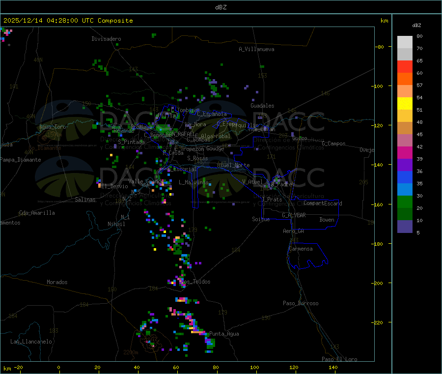Click the Agua_Toro location label
The height and width of the screenshot is (374, 442).
click(x=53, y=127)
